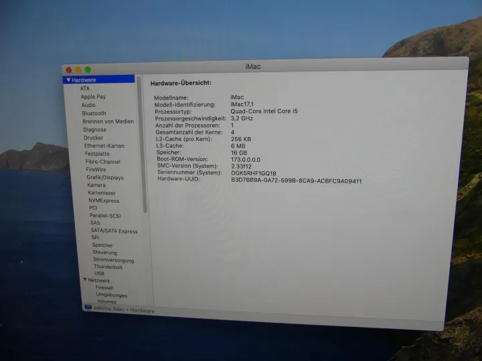Click the L3-Cache value 6 MB
The image size is (482, 361).
(238, 146)
